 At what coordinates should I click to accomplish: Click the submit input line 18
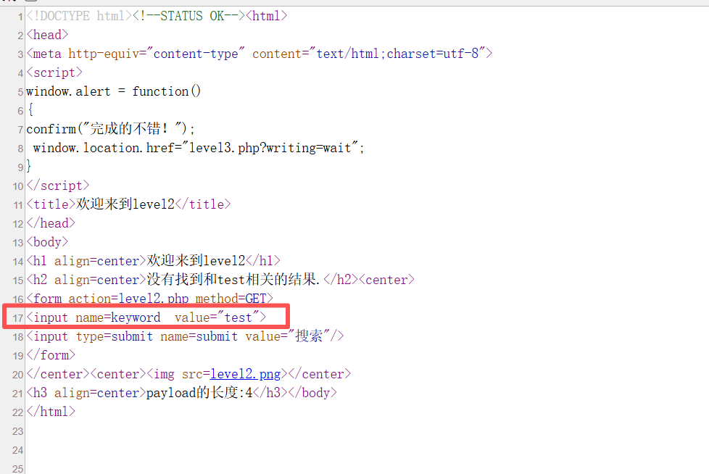(185, 336)
